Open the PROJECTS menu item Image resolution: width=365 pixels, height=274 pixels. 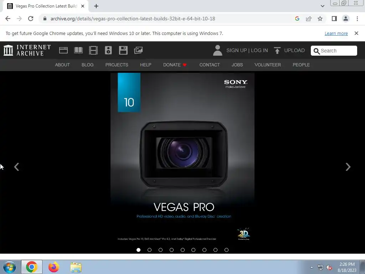point(117,65)
